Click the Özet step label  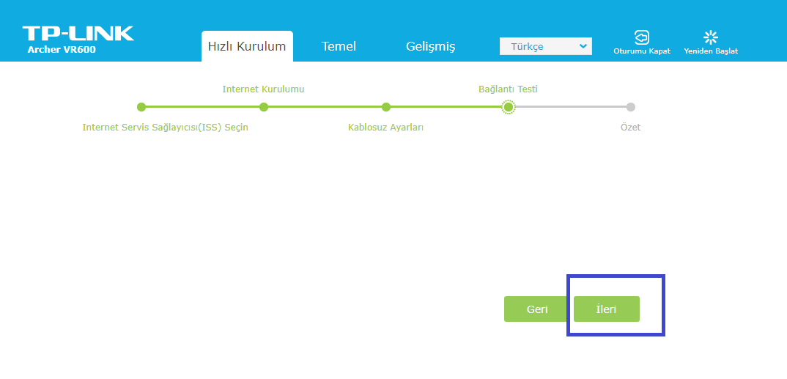coord(630,128)
